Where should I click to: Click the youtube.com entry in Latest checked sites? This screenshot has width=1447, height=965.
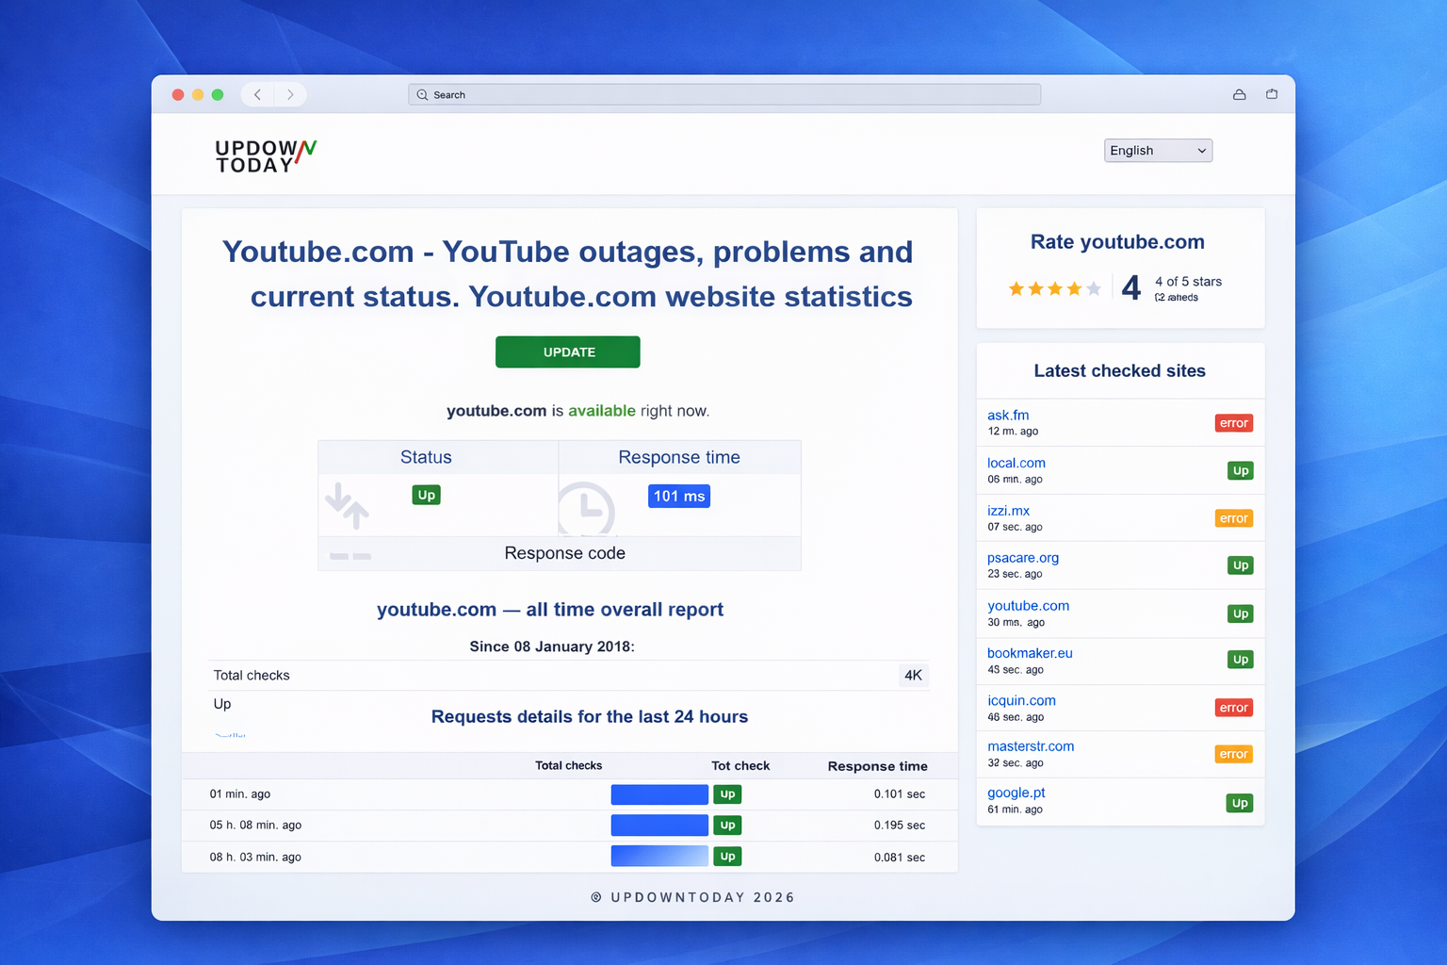click(x=1028, y=606)
